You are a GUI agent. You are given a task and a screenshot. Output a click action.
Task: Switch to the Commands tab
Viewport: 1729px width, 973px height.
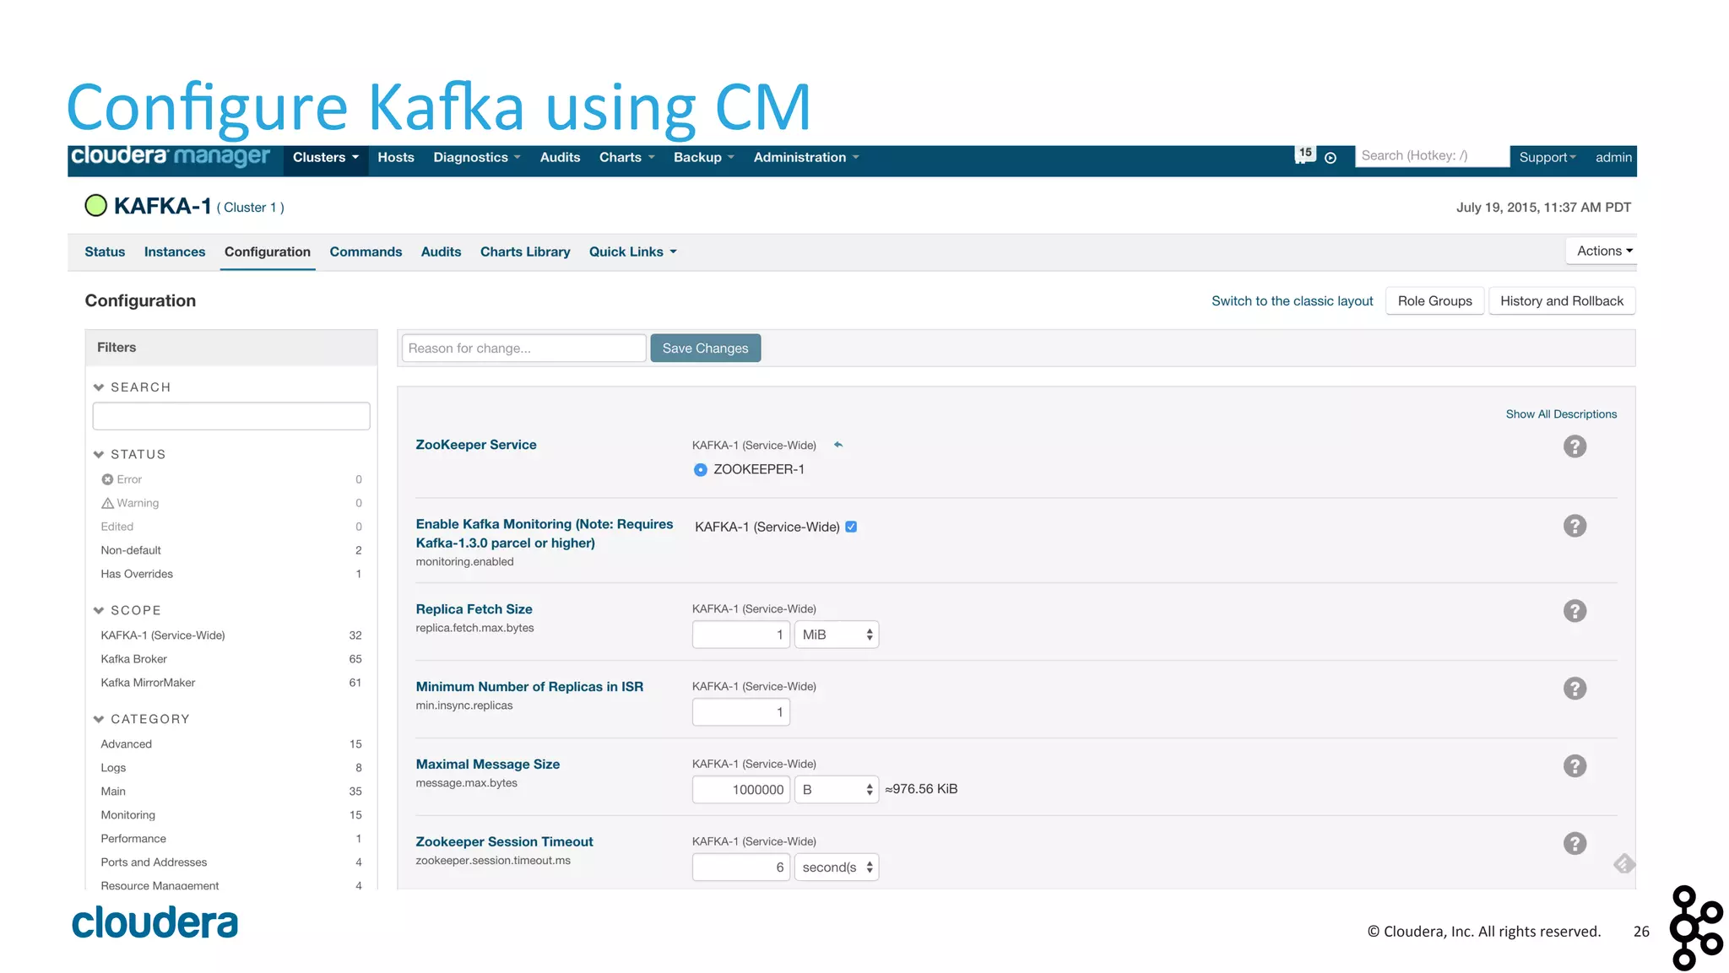coord(366,252)
